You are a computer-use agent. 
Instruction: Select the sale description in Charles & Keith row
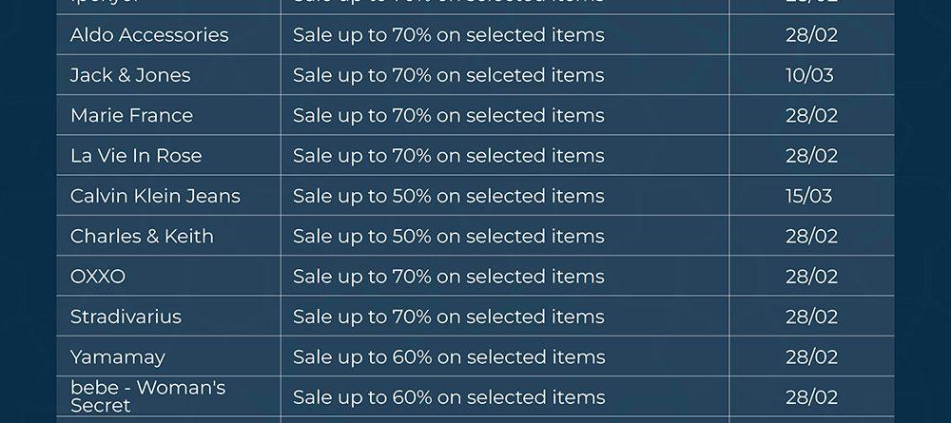click(448, 237)
